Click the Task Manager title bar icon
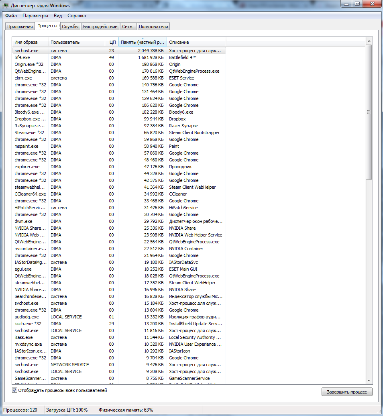 pos(6,5)
